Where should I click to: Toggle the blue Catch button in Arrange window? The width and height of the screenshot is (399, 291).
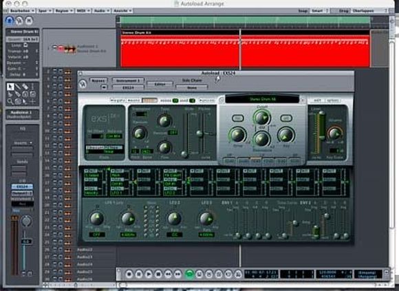(x=10, y=21)
